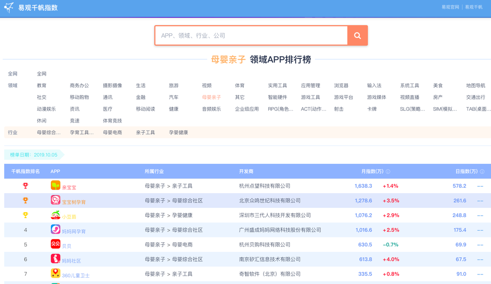The image size is (491, 284).
Task: Click 亲宝宝 monthly index 1,638.3
Action: pyautogui.click(x=363, y=186)
